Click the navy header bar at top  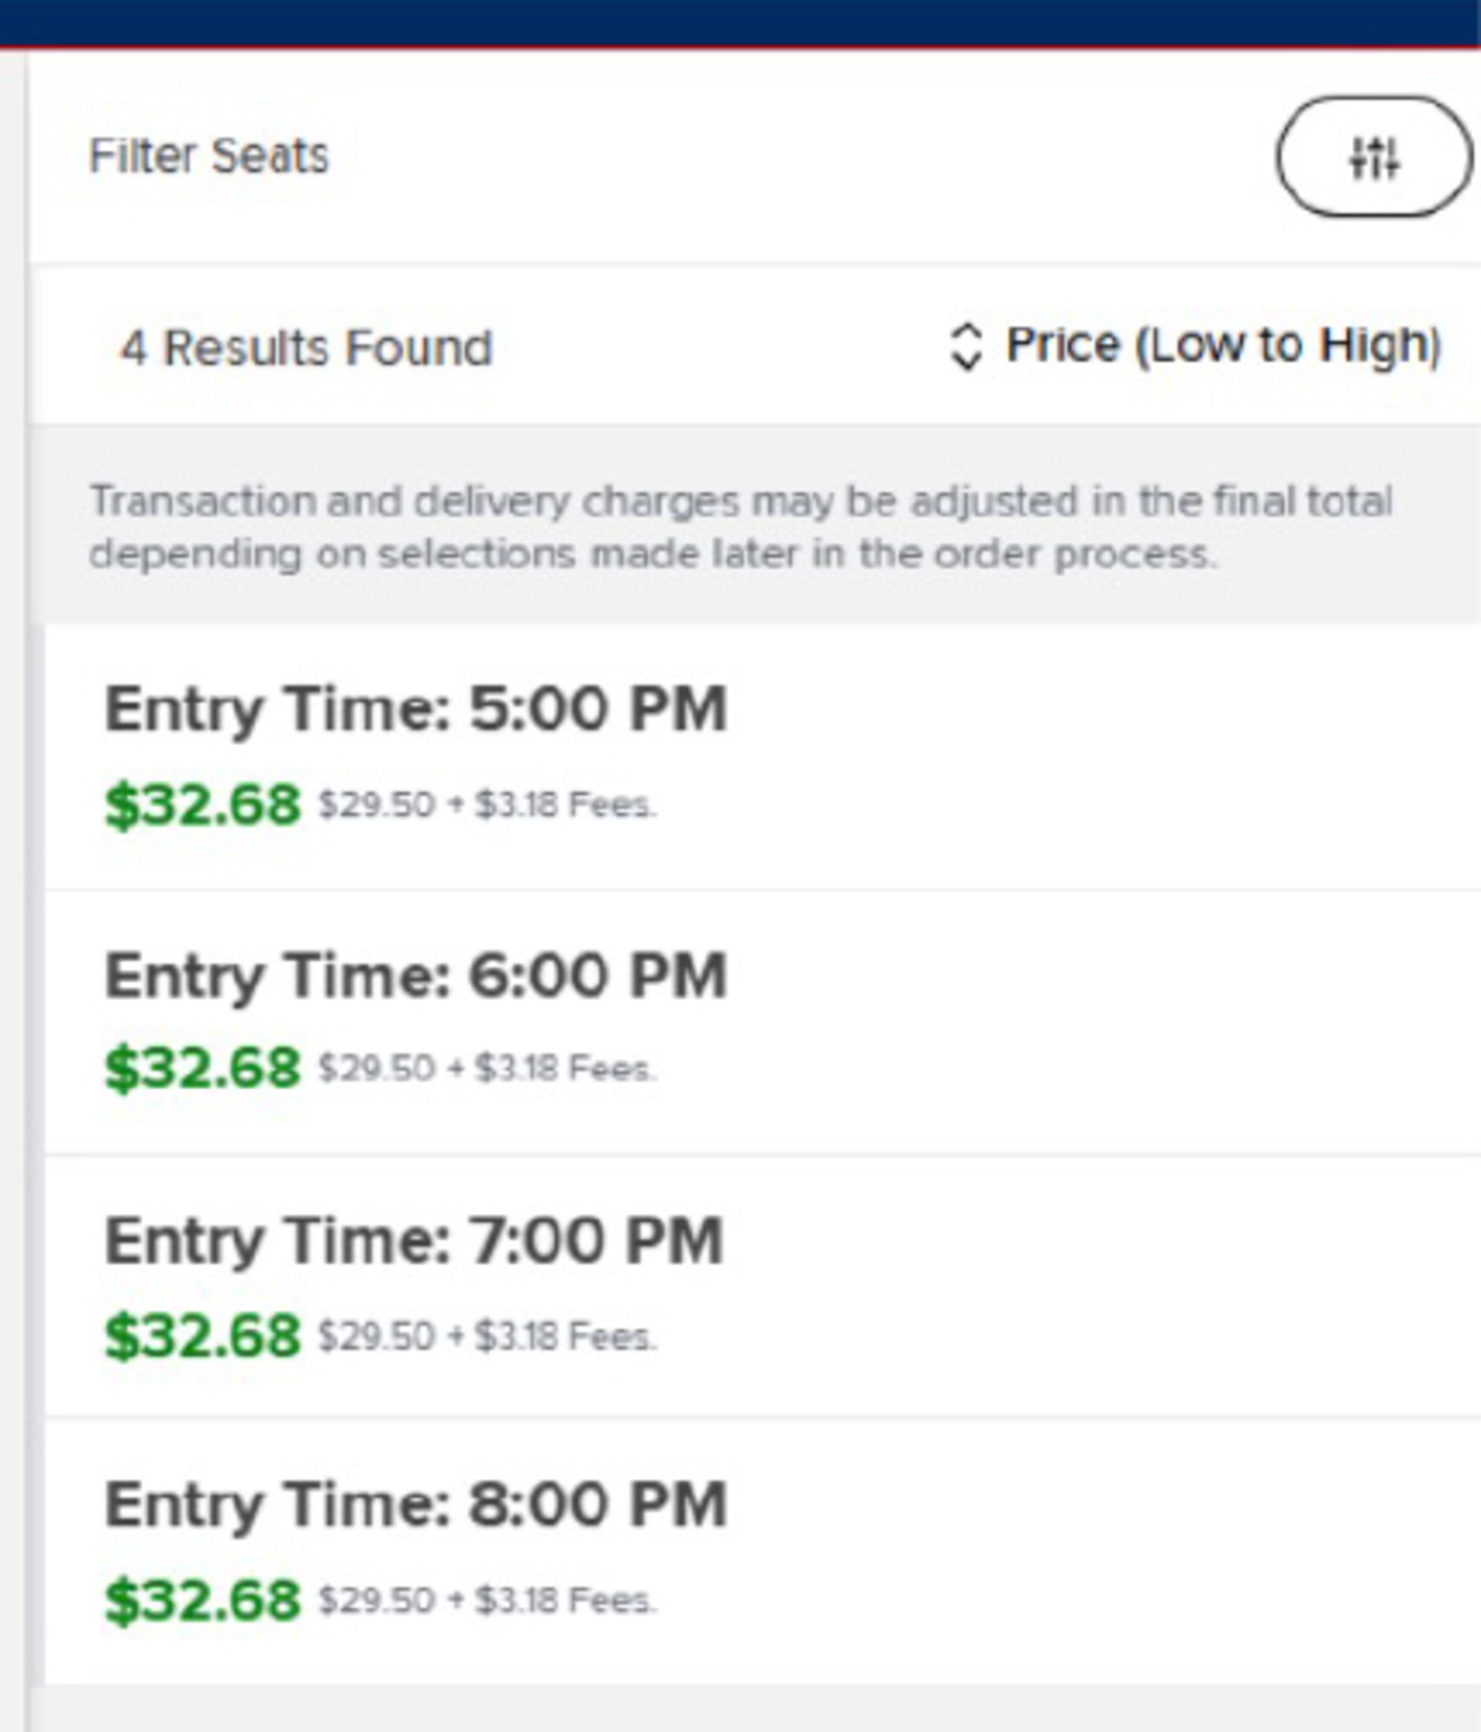(x=740, y=21)
